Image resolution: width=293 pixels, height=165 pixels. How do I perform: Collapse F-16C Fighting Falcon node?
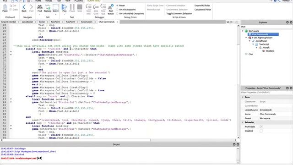(246, 38)
